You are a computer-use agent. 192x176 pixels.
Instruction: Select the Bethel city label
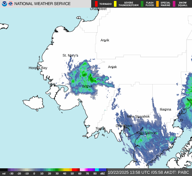[x=87, y=86]
